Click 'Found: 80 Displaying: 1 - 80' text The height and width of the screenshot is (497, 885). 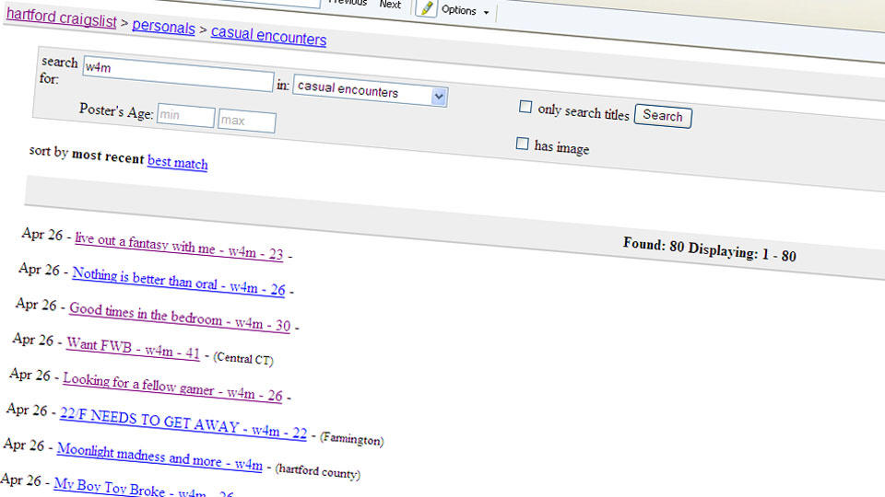coord(710,249)
